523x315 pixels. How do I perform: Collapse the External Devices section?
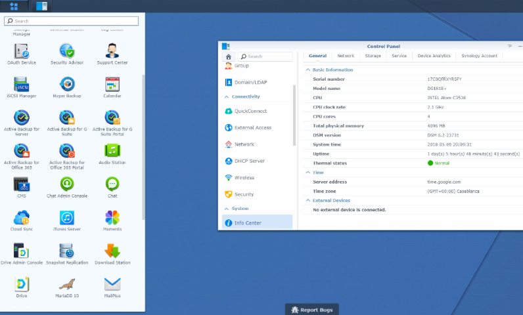tap(308, 200)
